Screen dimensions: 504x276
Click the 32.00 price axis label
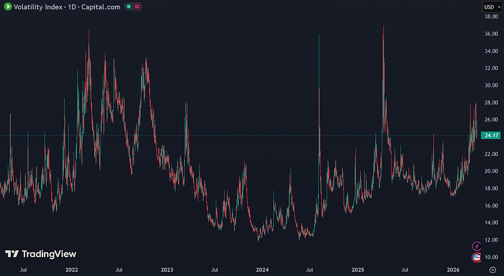tap(491, 68)
